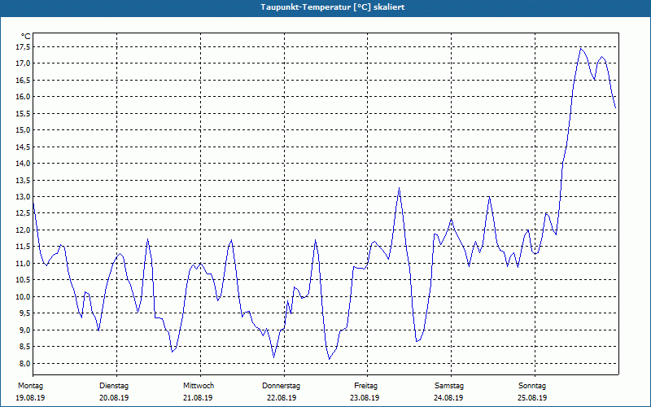Select the 17,5 y-axis label
Image resolution: width=651 pixels, height=407 pixels.
(24, 47)
